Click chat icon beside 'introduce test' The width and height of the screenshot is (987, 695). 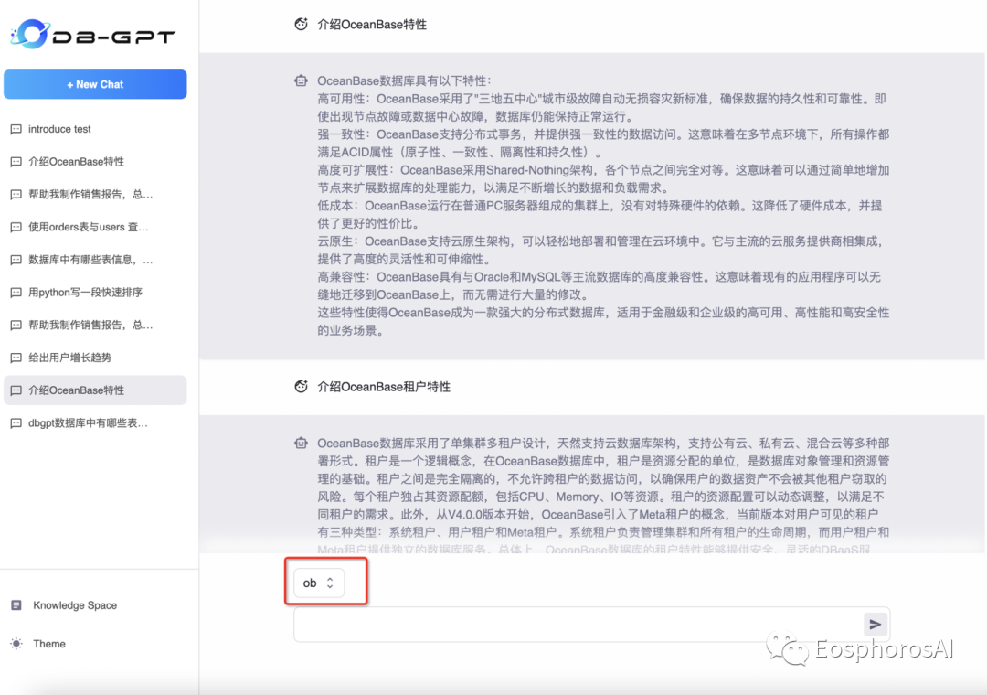click(16, 129)
